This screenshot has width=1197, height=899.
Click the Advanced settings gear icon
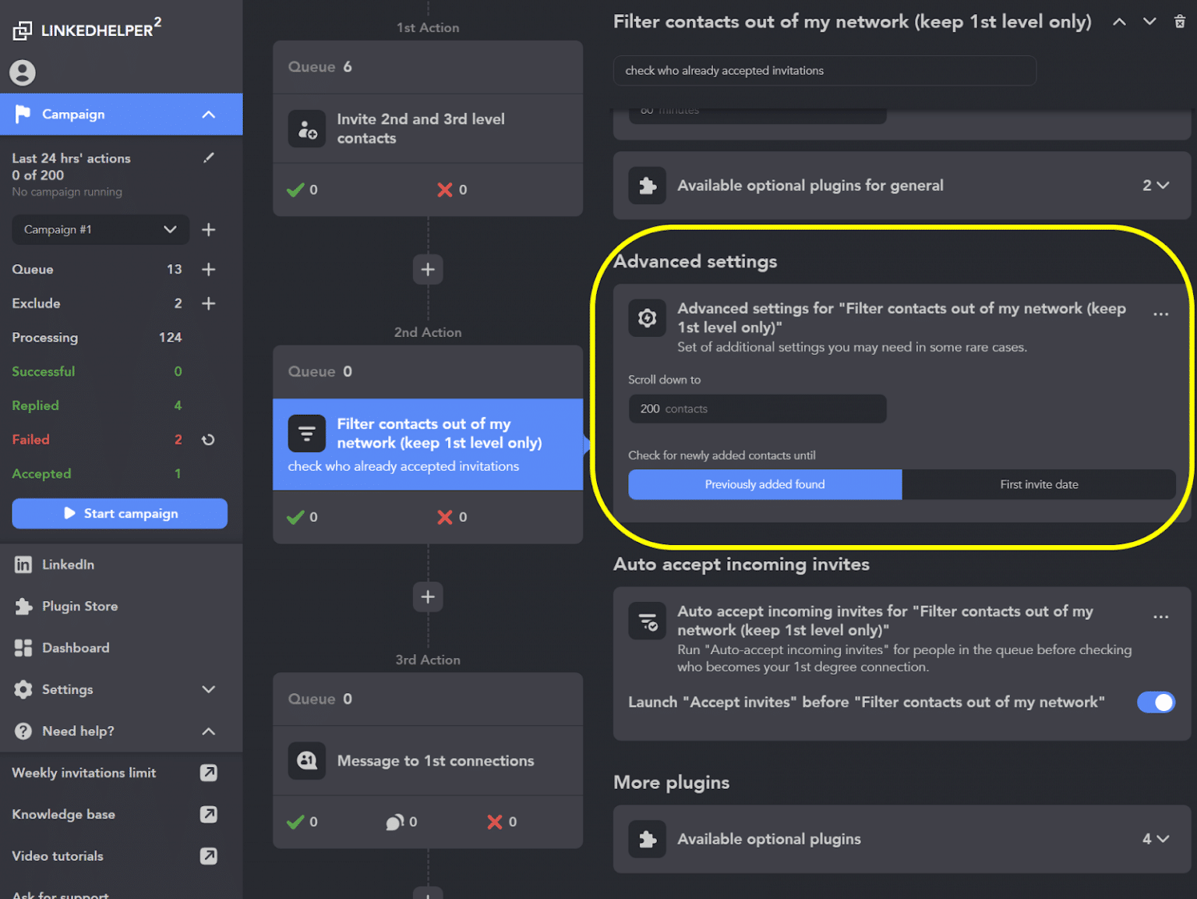(647, 317)
